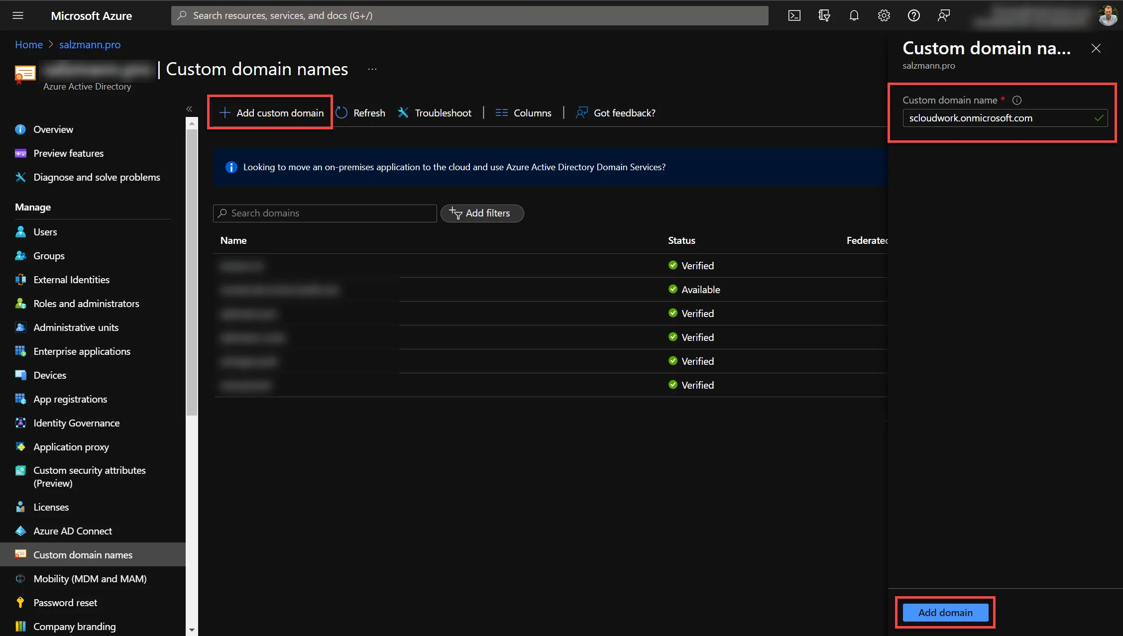Viewport: 1123px width, 636px height.
Task: Click the Azure AD Domain Services info banner
Action: click(551, 167)
